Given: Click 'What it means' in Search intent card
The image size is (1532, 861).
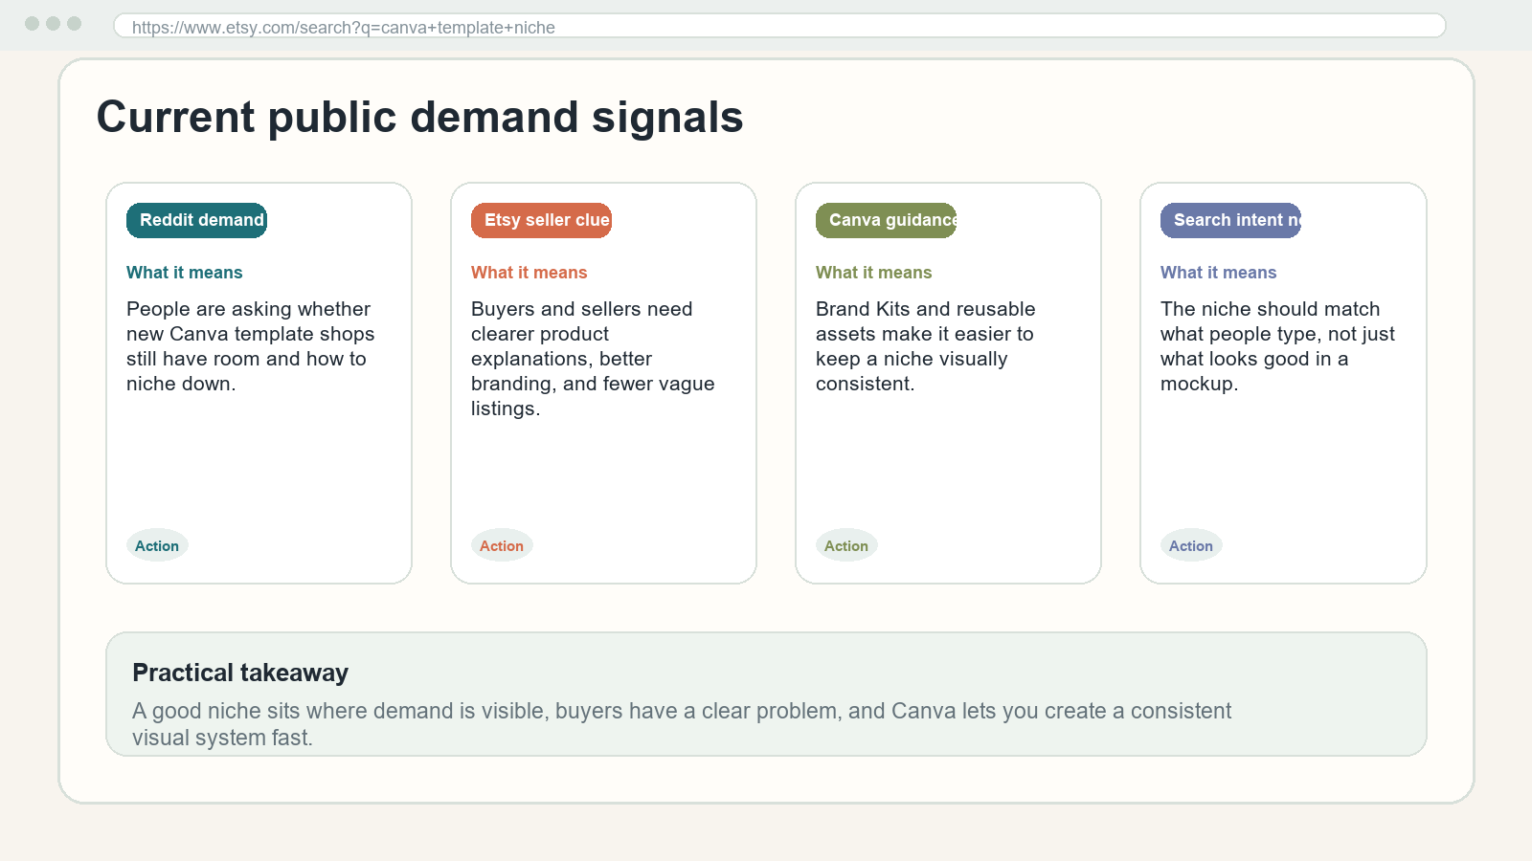Looking at the screenshot, I should point(1219,273).
